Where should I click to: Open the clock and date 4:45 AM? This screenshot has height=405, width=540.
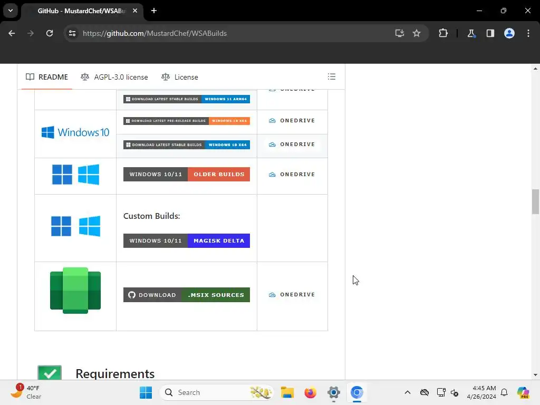481,392
